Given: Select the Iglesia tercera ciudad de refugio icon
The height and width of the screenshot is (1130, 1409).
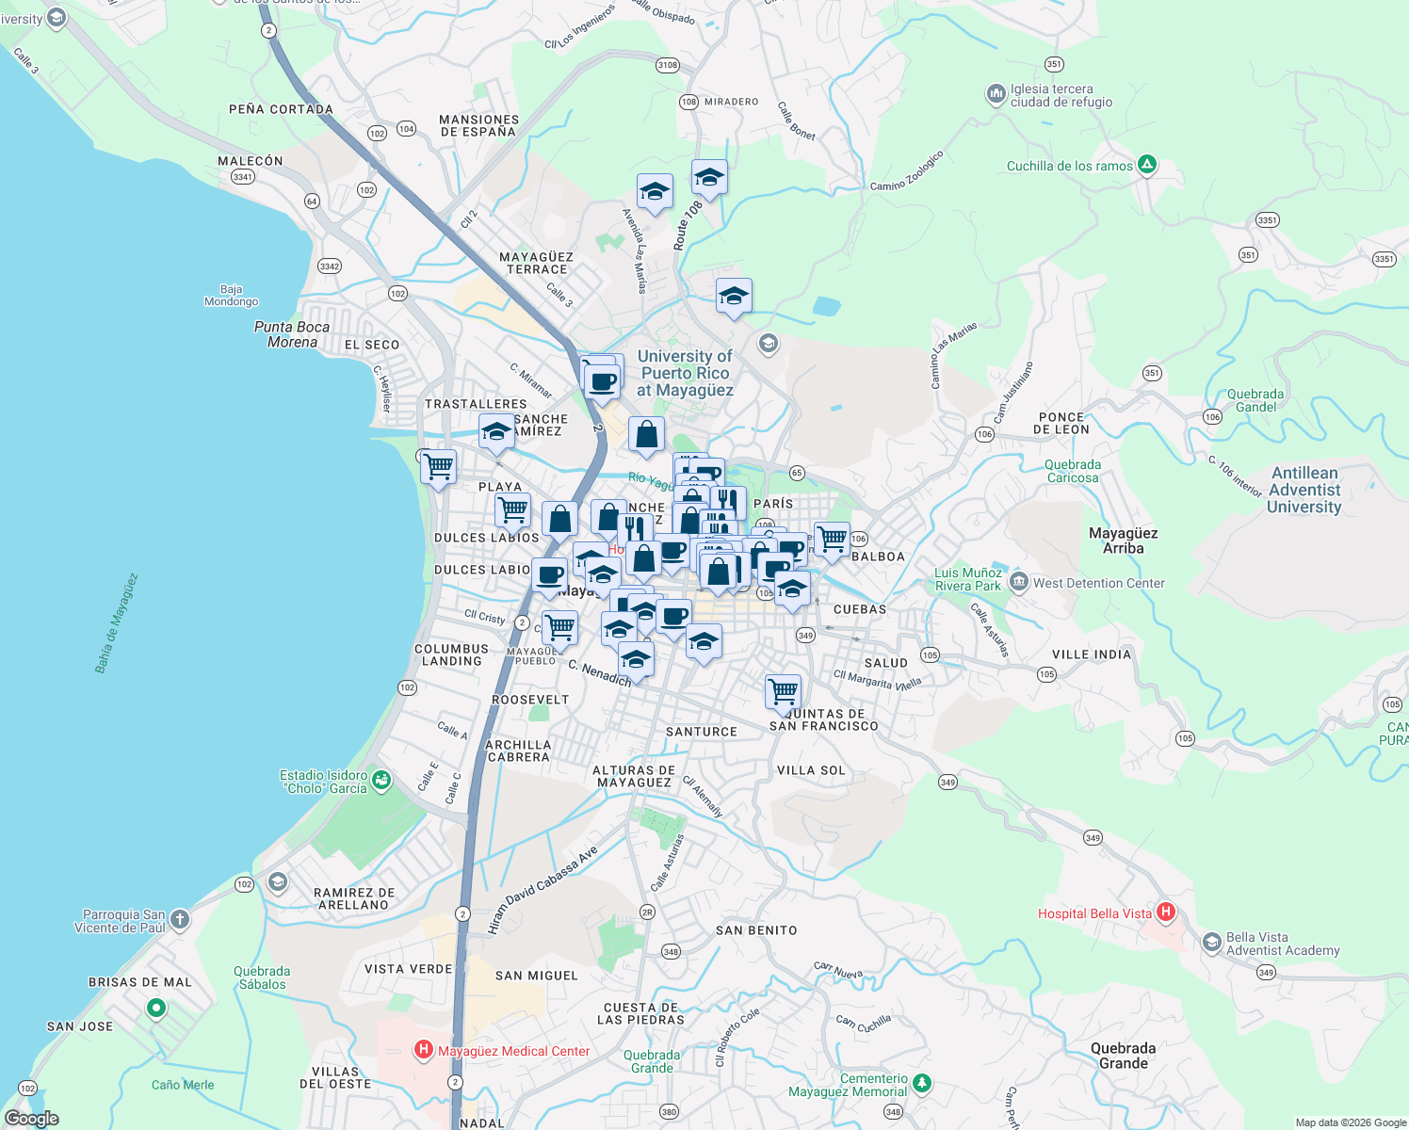Looking at the screenshot, I should tap(996, 94).
